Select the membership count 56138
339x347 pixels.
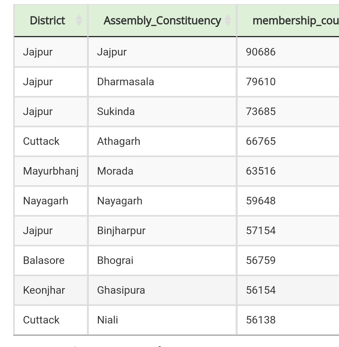(261, 320)
